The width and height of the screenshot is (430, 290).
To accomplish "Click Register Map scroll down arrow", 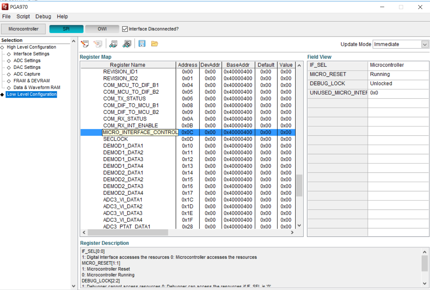I will pyautogui.click(x=299, y=226).
